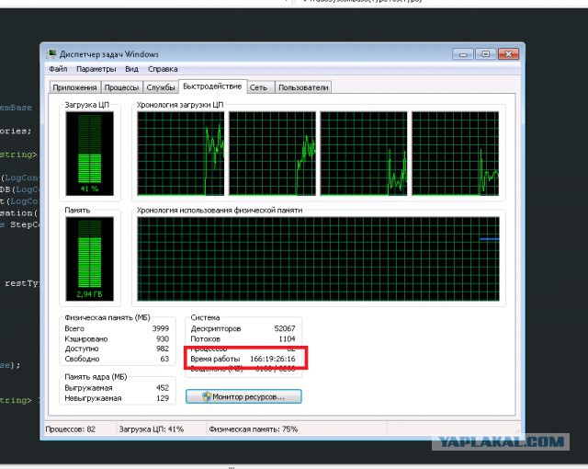Switch to the Приложения tab

point(75,87)
